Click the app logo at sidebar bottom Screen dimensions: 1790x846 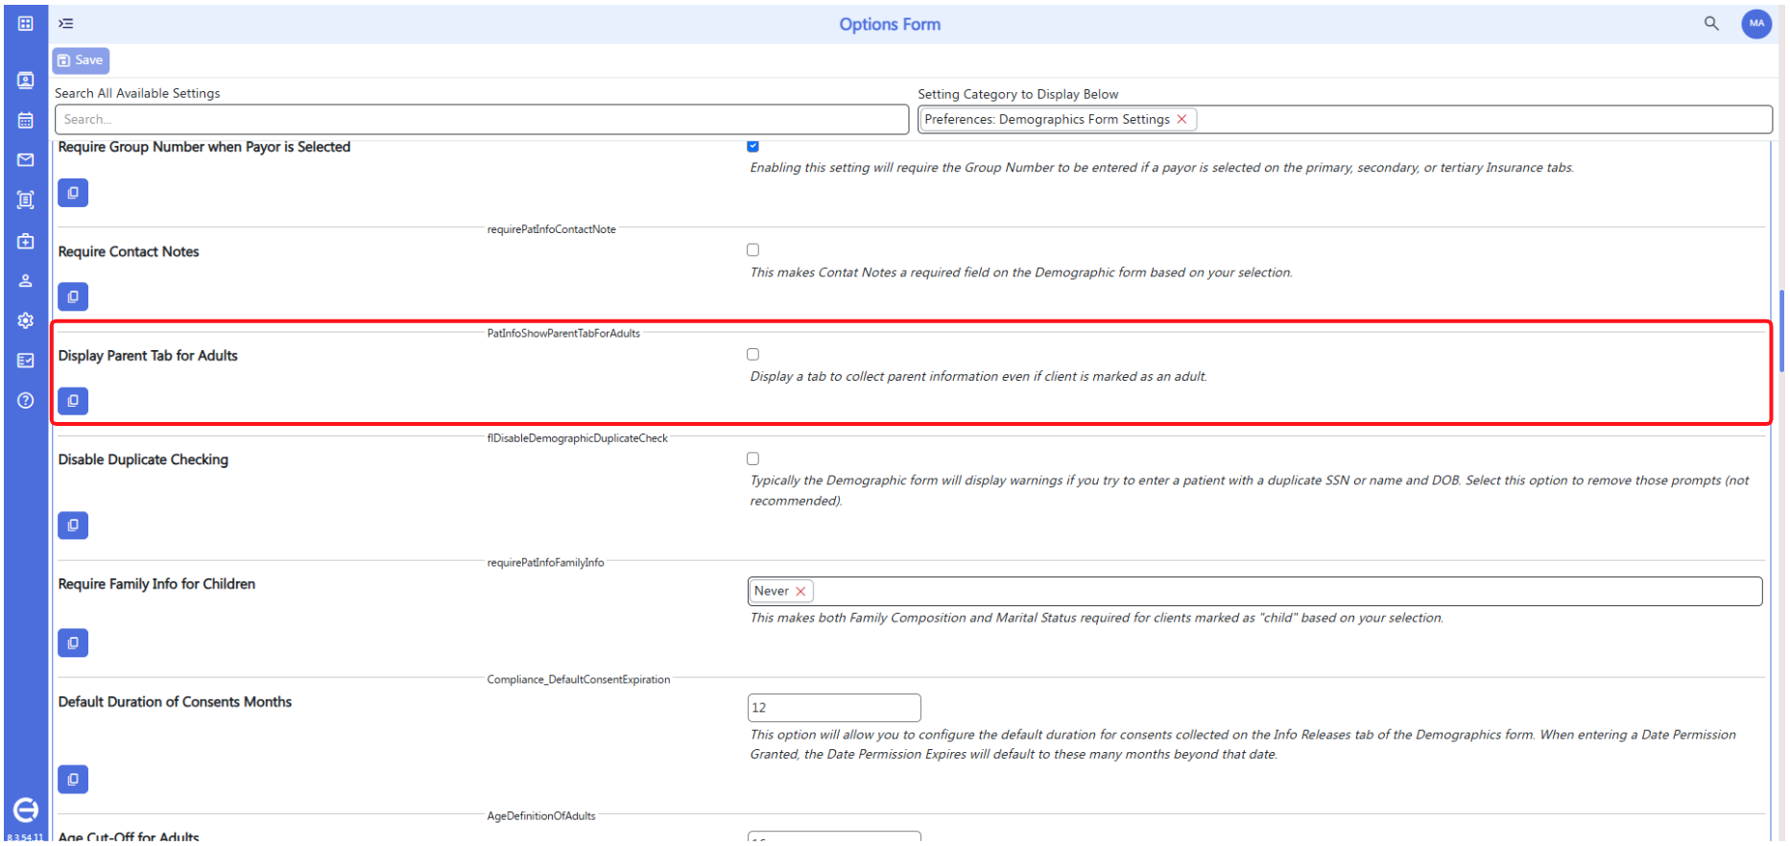26,810
